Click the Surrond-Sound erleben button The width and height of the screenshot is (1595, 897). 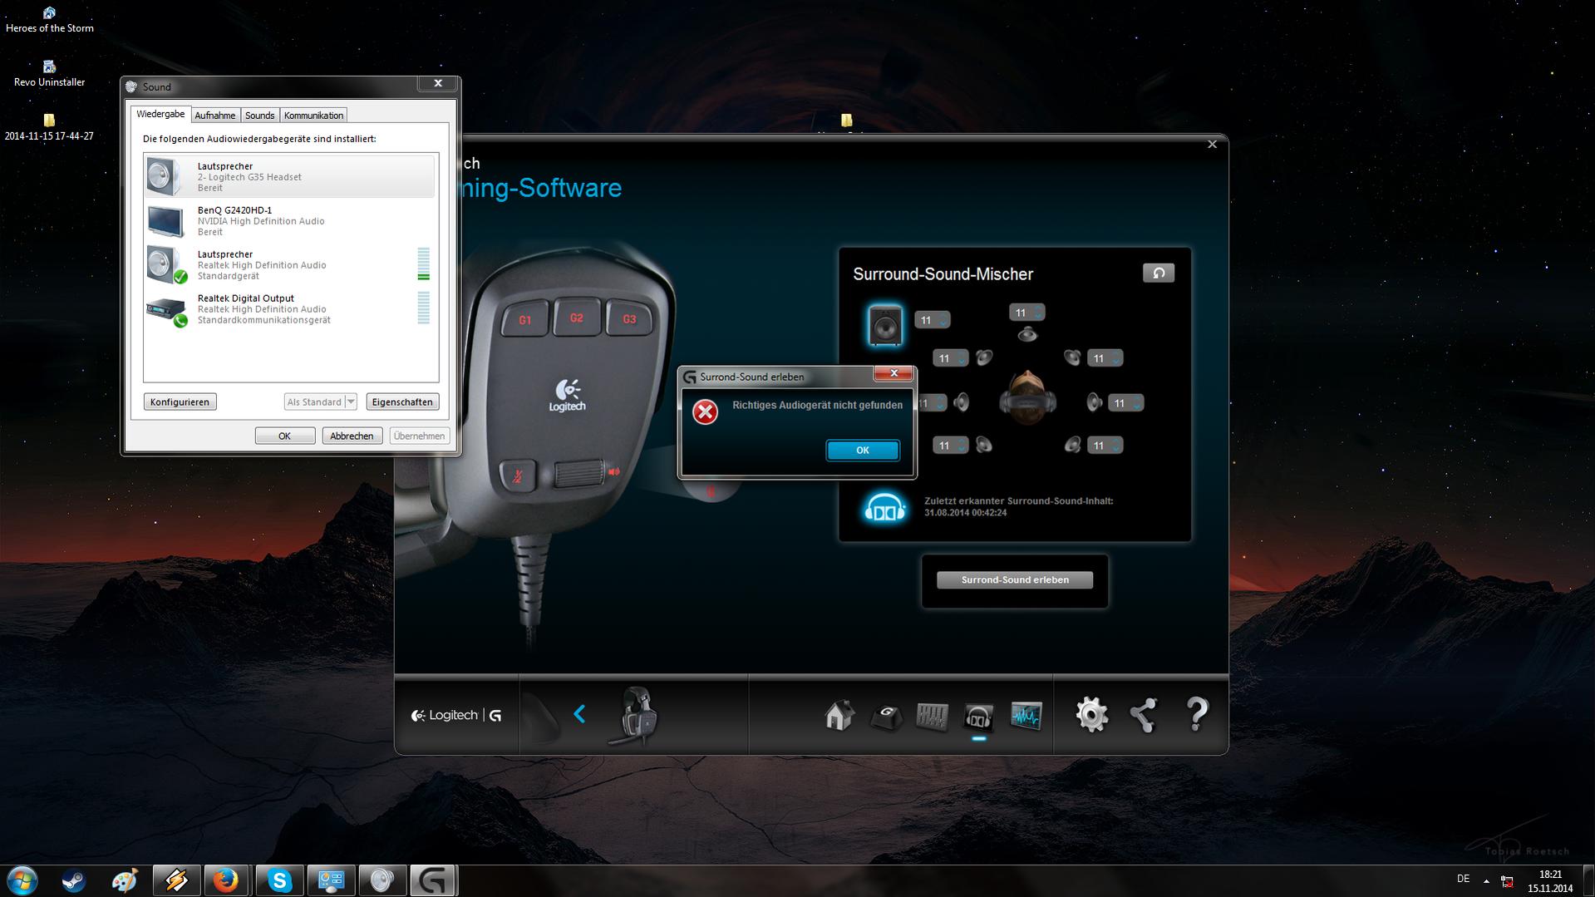(1015, 579)
